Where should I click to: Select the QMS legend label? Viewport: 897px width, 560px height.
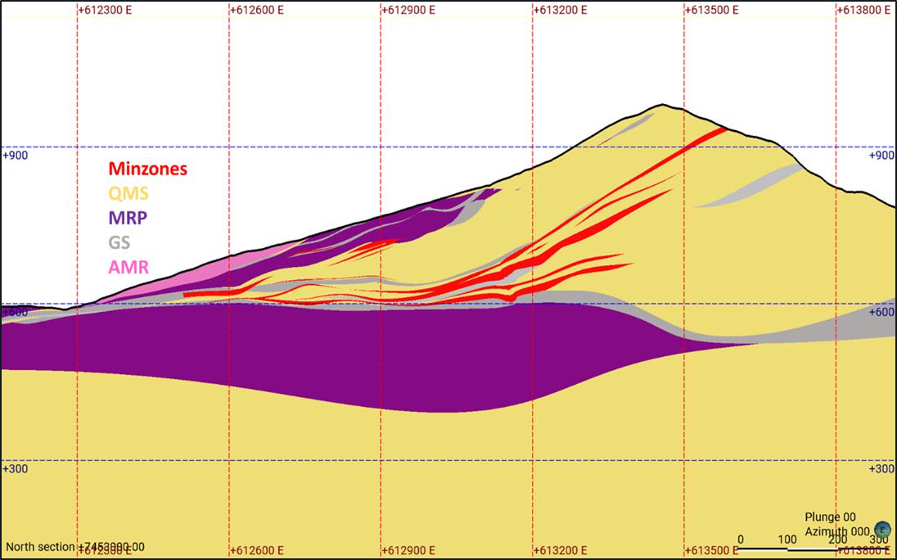tap(128, 193)
